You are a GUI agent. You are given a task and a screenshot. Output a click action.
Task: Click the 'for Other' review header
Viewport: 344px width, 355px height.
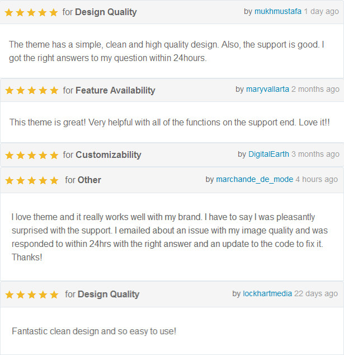(172, 180)
